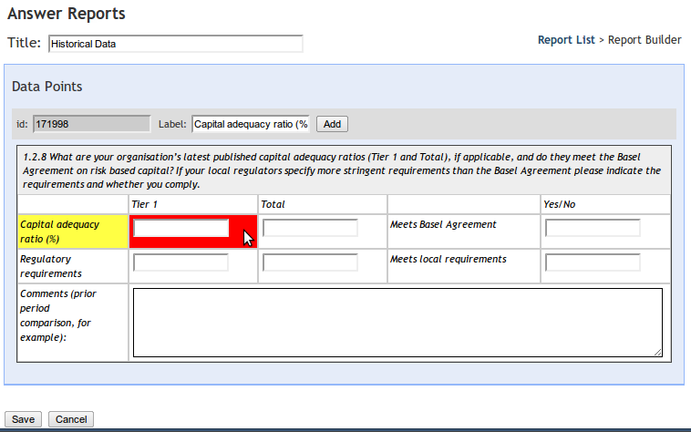Click the Title field containing Historical Data
The height and width of the screenshot is (432, 691).
175,44
